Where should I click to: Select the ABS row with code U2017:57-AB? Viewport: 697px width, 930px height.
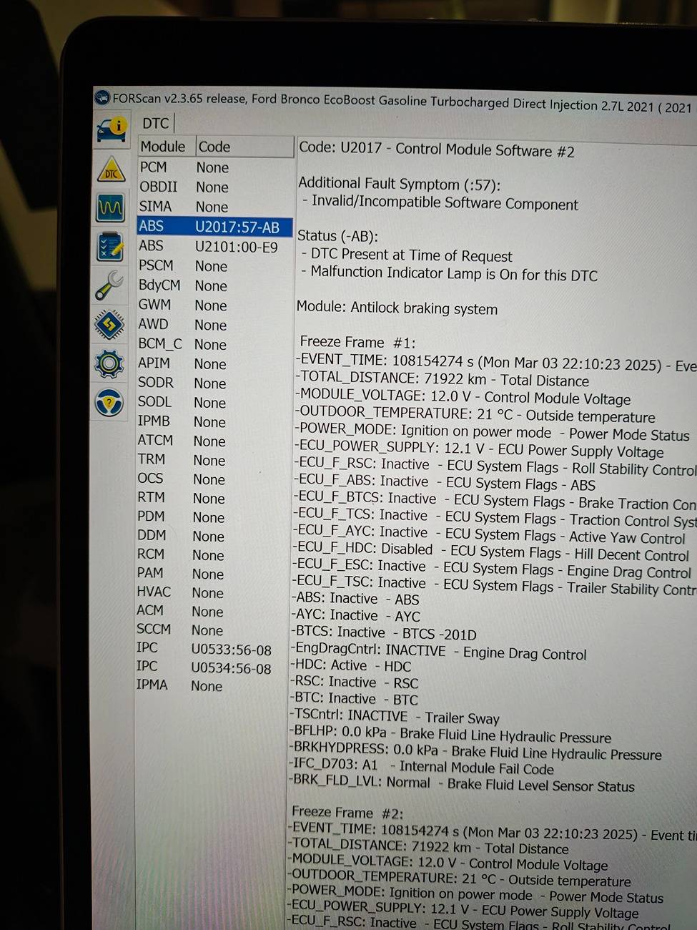coord(214,227)
